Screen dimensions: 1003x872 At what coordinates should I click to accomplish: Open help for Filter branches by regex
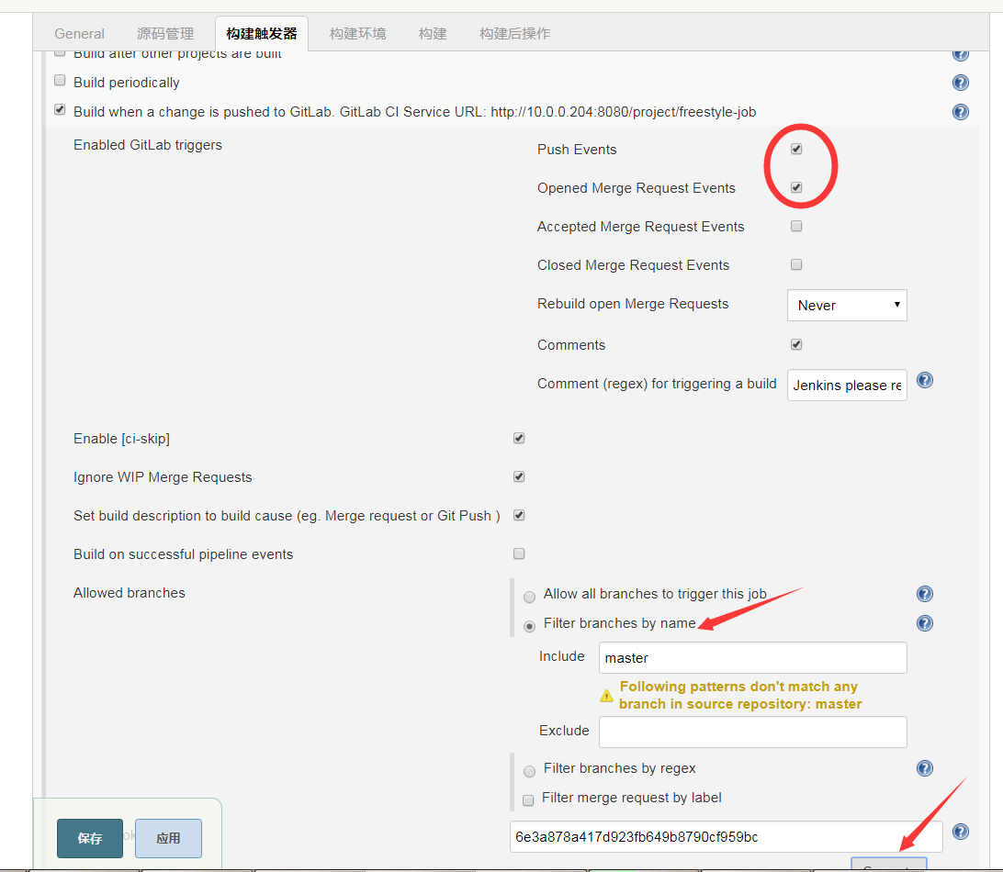point(924,768)
